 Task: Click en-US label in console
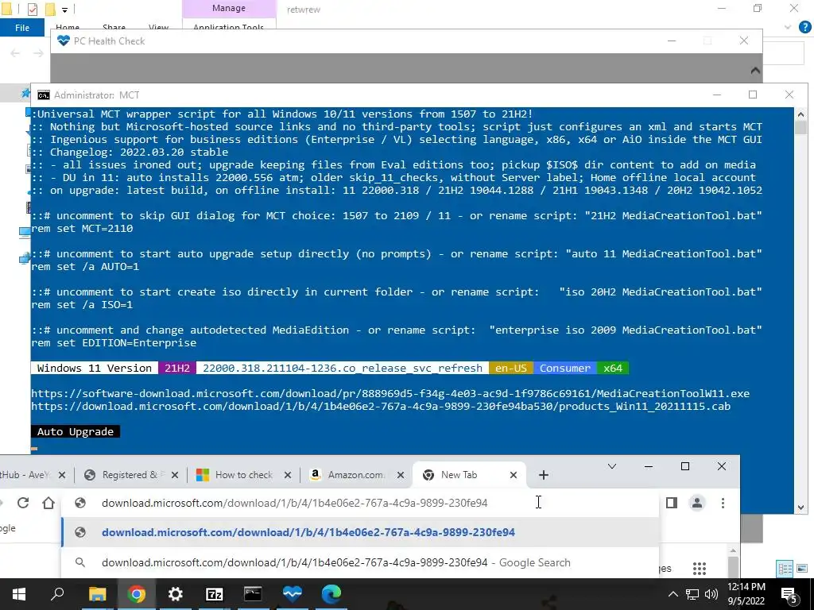coord(511,368)
